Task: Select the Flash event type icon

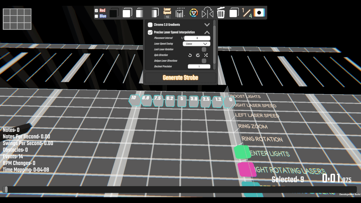Action: pyautogui.click(x=140, y=13)
